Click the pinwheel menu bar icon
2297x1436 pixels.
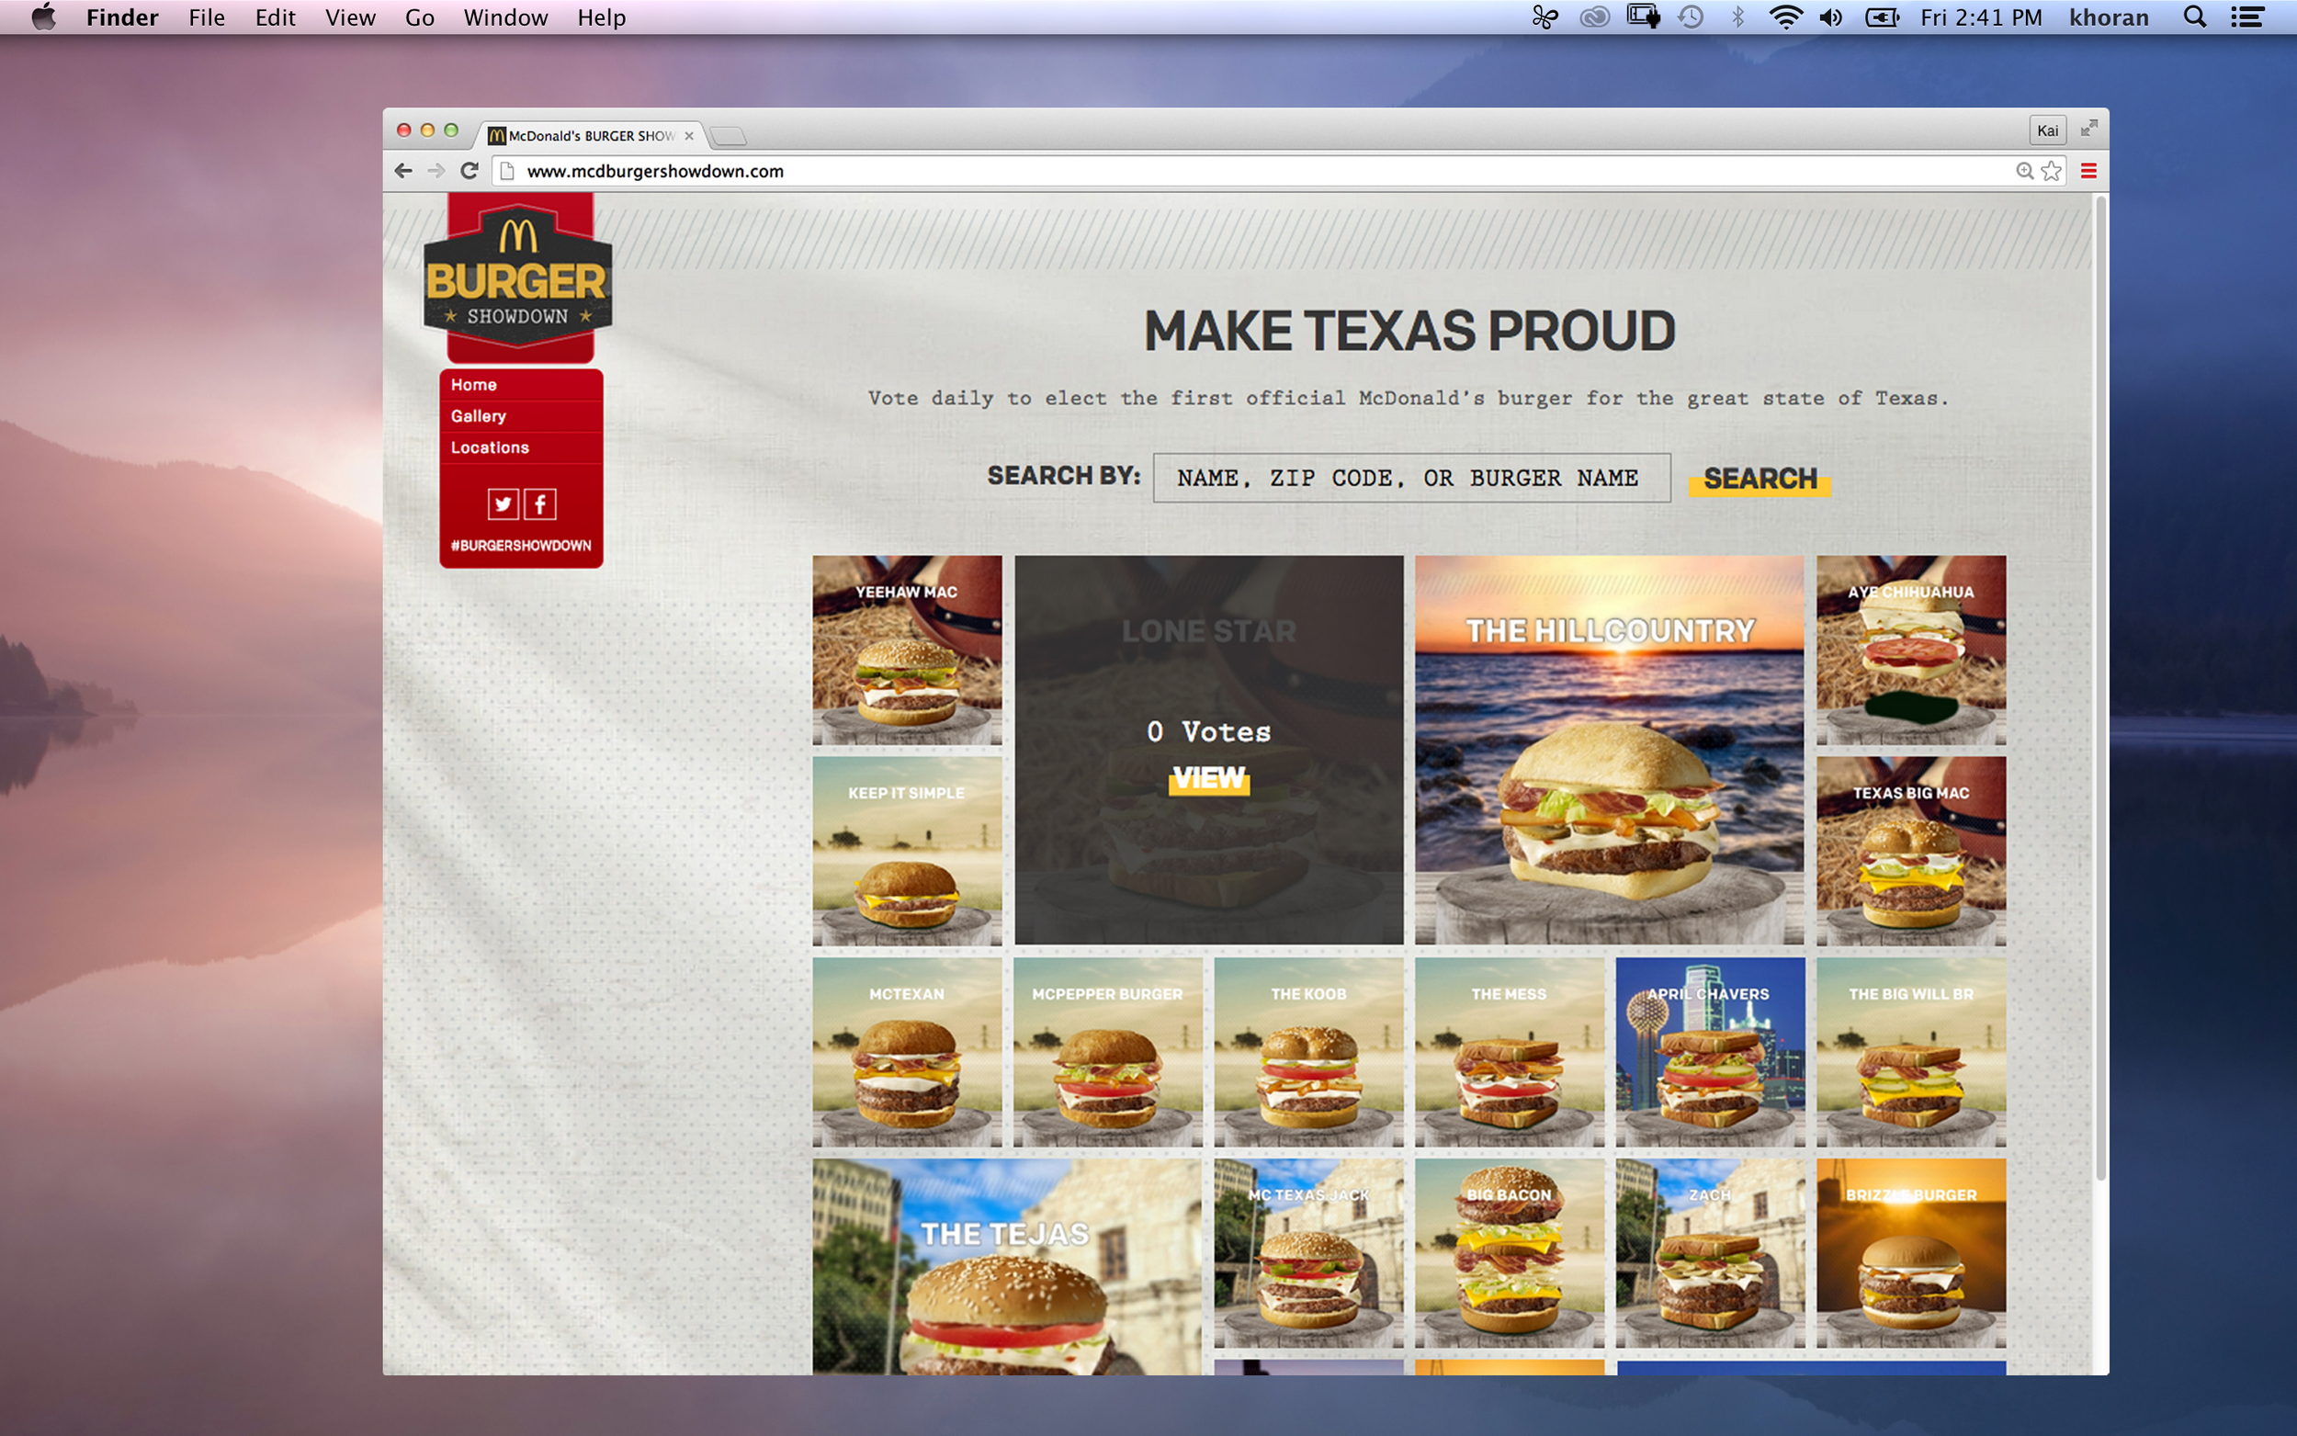[1545, 17]
